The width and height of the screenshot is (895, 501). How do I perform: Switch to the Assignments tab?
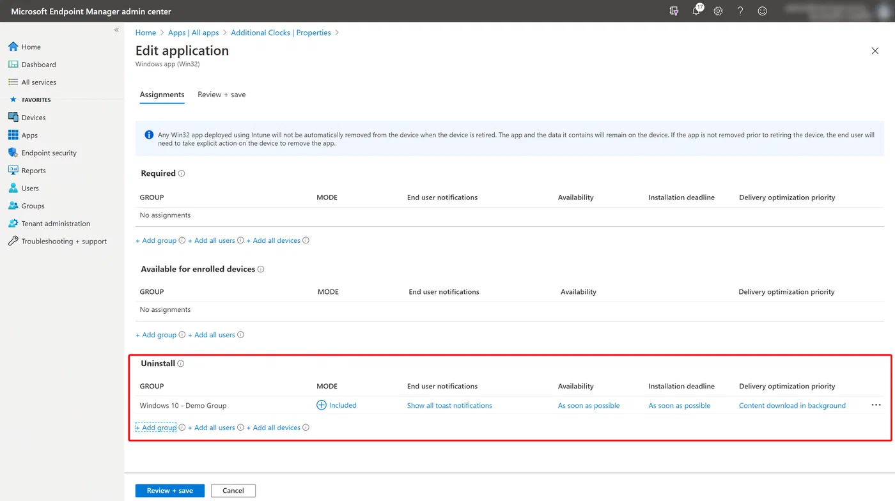point(162,95)
